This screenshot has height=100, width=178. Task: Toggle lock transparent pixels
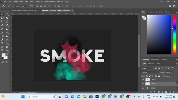[x=147, y=76]
